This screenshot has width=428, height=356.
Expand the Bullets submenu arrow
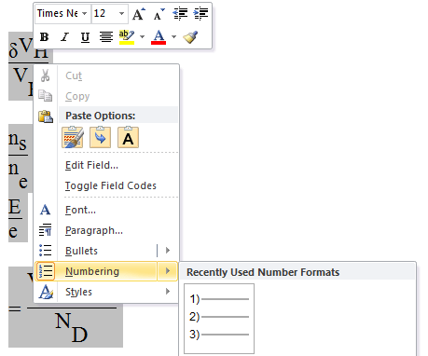tap(168, 251)
